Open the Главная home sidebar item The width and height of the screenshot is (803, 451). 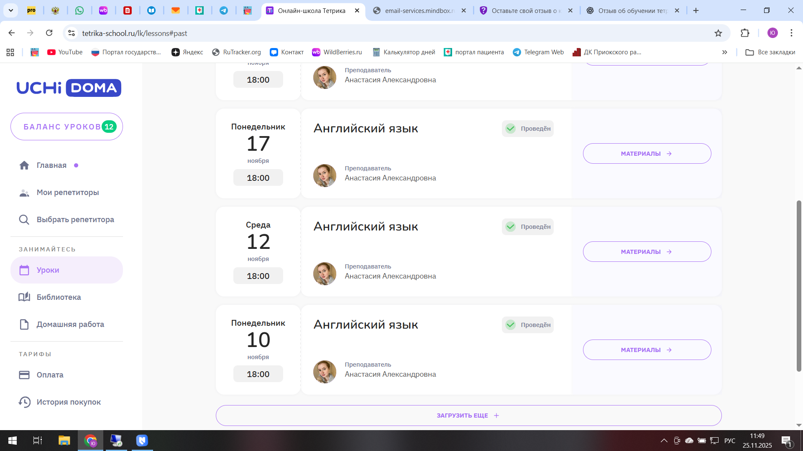pos(51,165)
